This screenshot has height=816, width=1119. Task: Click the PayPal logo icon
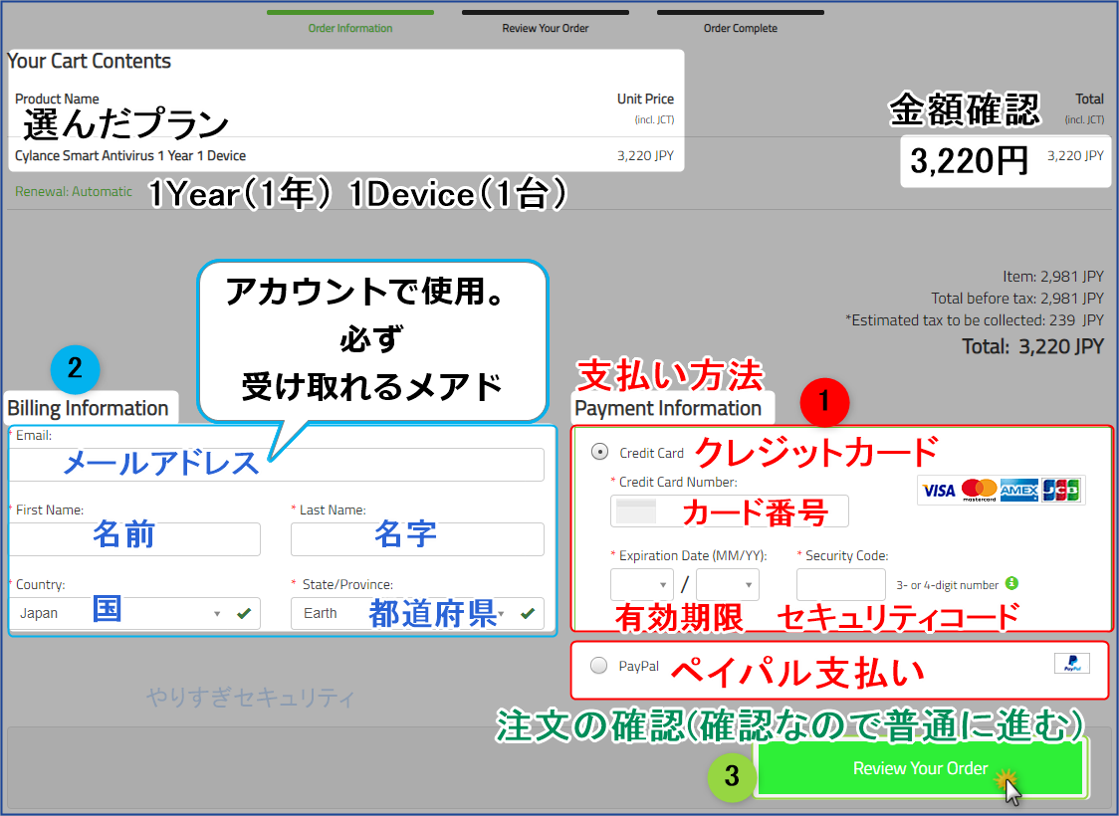(x=1072, y=664)
